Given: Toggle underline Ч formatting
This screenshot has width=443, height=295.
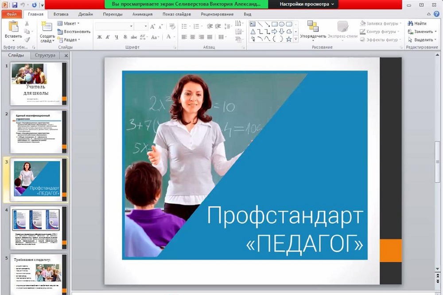Looking at the screenshot, I should click(116, 37).
